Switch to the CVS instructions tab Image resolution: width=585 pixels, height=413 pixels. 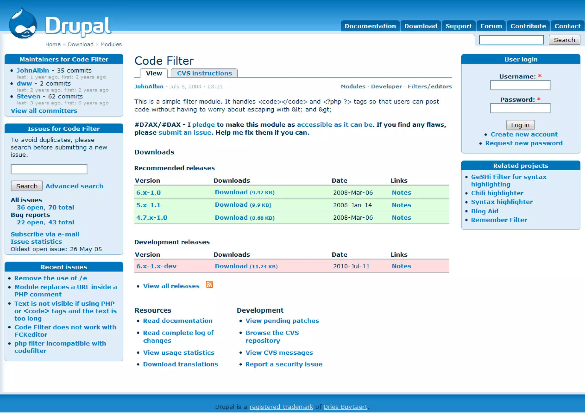[x=204, y=73]
